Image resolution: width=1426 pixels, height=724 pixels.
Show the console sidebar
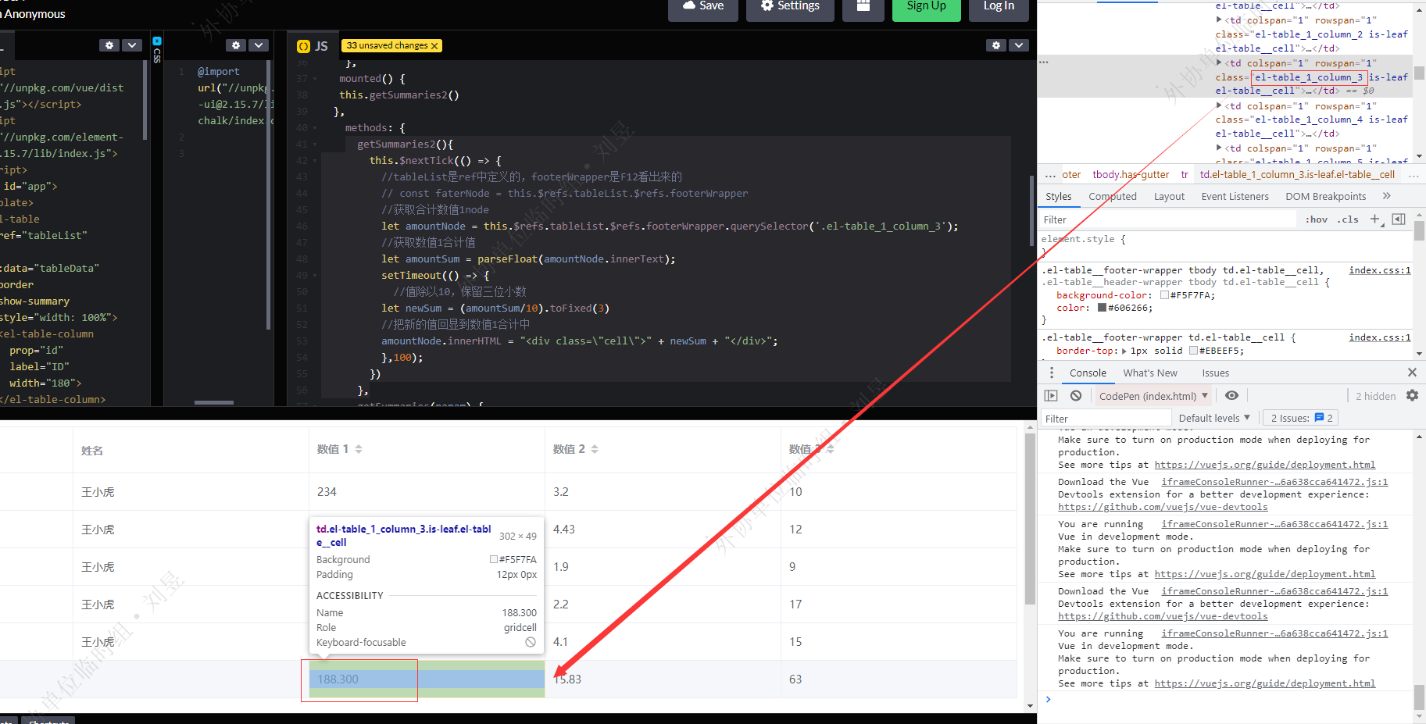(x=1051, y=396)
